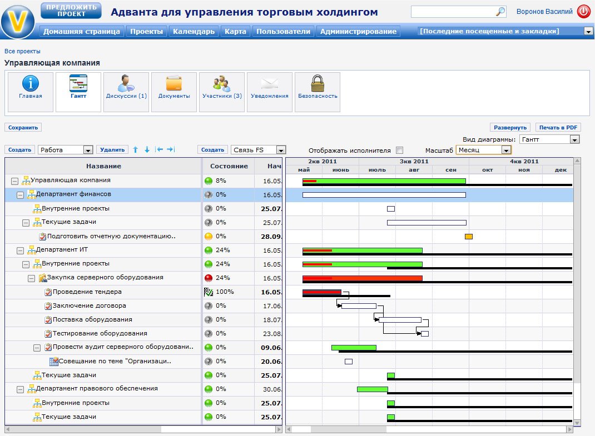Click the move down arrow icon
The height and width of the screenshot is (436, 595).
[x=147, y=150]
